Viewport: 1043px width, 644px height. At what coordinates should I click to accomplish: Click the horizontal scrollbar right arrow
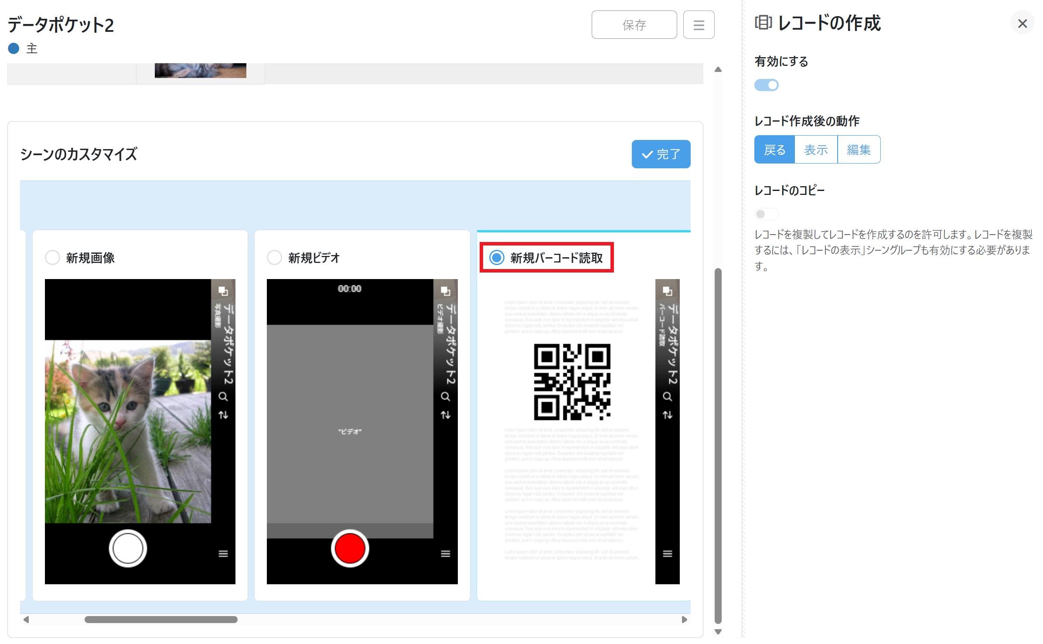pyautogui.click(x=684, y=620)
